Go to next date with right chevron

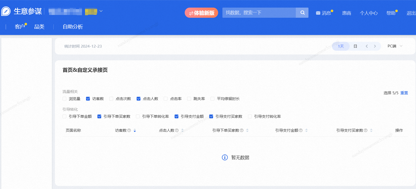[375, 46]
